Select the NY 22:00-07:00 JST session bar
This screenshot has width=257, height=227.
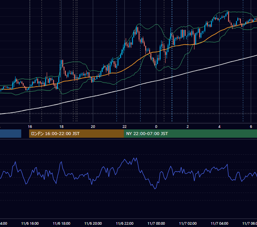click(x=190, y=134)
